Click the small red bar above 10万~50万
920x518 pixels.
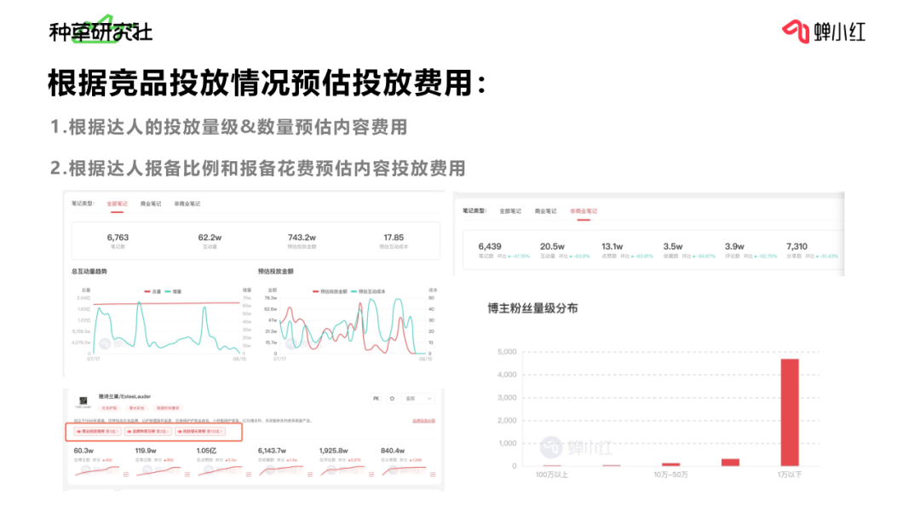[670, 464]
